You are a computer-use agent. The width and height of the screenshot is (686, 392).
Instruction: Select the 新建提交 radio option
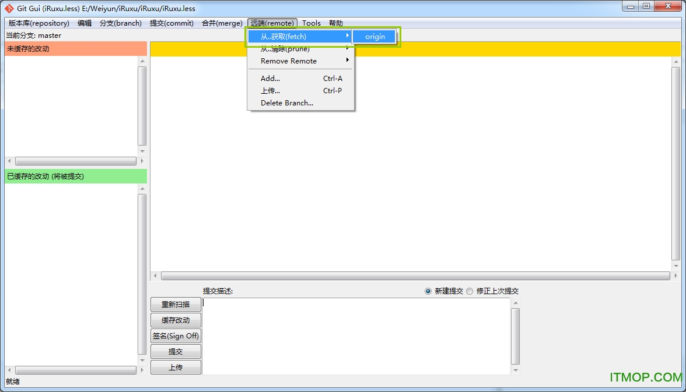coord(428,291)
